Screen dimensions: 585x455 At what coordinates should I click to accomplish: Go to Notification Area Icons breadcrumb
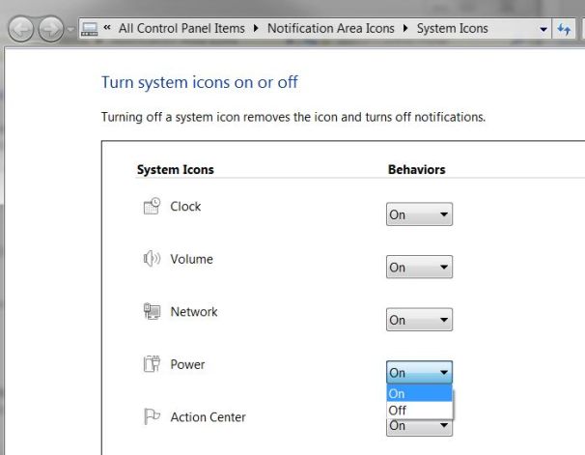point(330,28)
